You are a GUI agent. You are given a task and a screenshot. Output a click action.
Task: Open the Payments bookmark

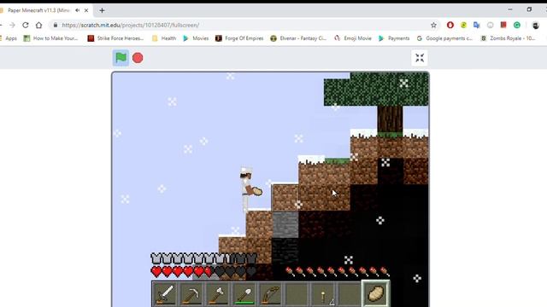point(394,38)
